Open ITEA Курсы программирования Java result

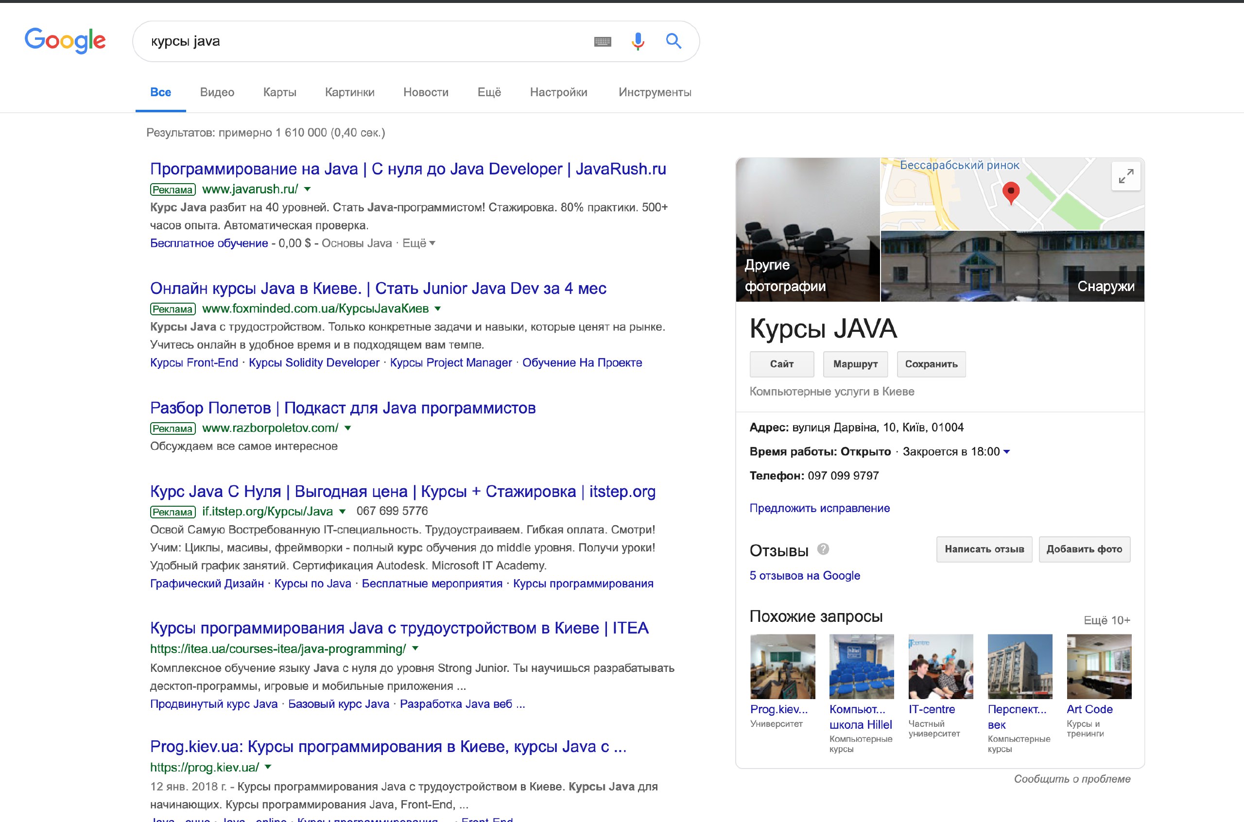[x=399, y=628]
